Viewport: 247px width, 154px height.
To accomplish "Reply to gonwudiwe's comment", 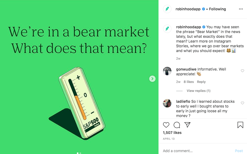I will (201, 82).
